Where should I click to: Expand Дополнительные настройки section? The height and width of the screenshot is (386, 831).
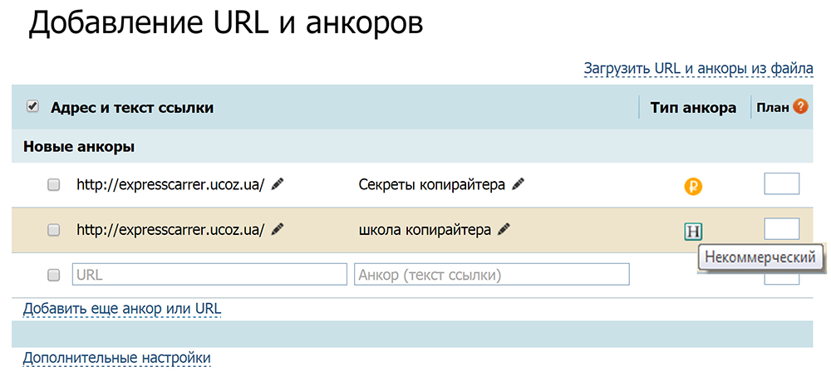116,358
